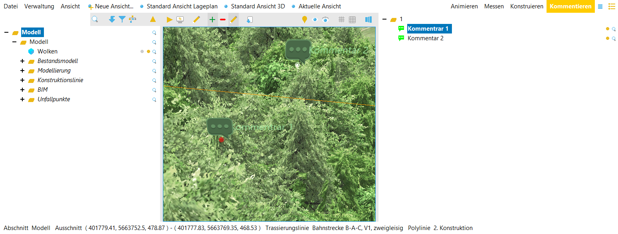
Task: Switch to the Messen tab
Action: pyautogui.click(x=494, y=6)
